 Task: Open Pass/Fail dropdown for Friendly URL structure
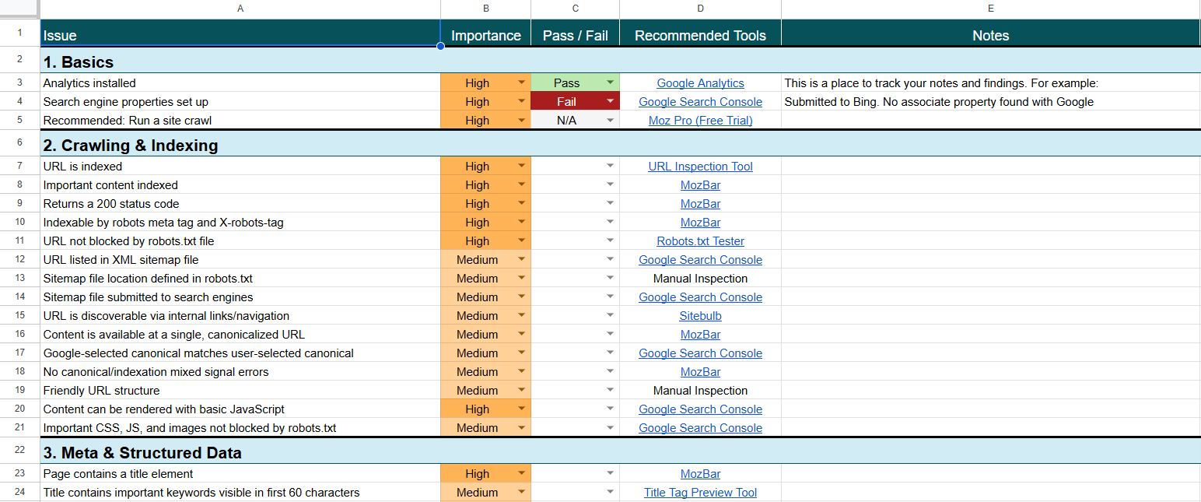pyautogui.click(x=611, y=390)
